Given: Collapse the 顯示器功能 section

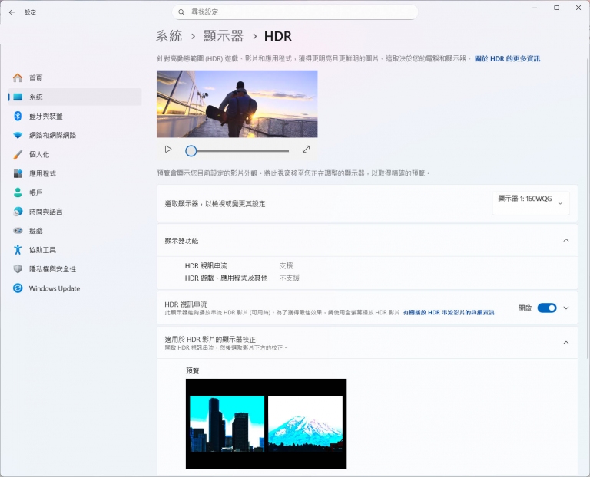Looking at the screenshot, I should (566, 240).
